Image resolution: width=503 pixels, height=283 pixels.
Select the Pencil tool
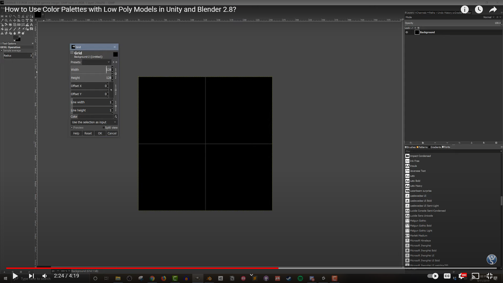pos(10,29)
